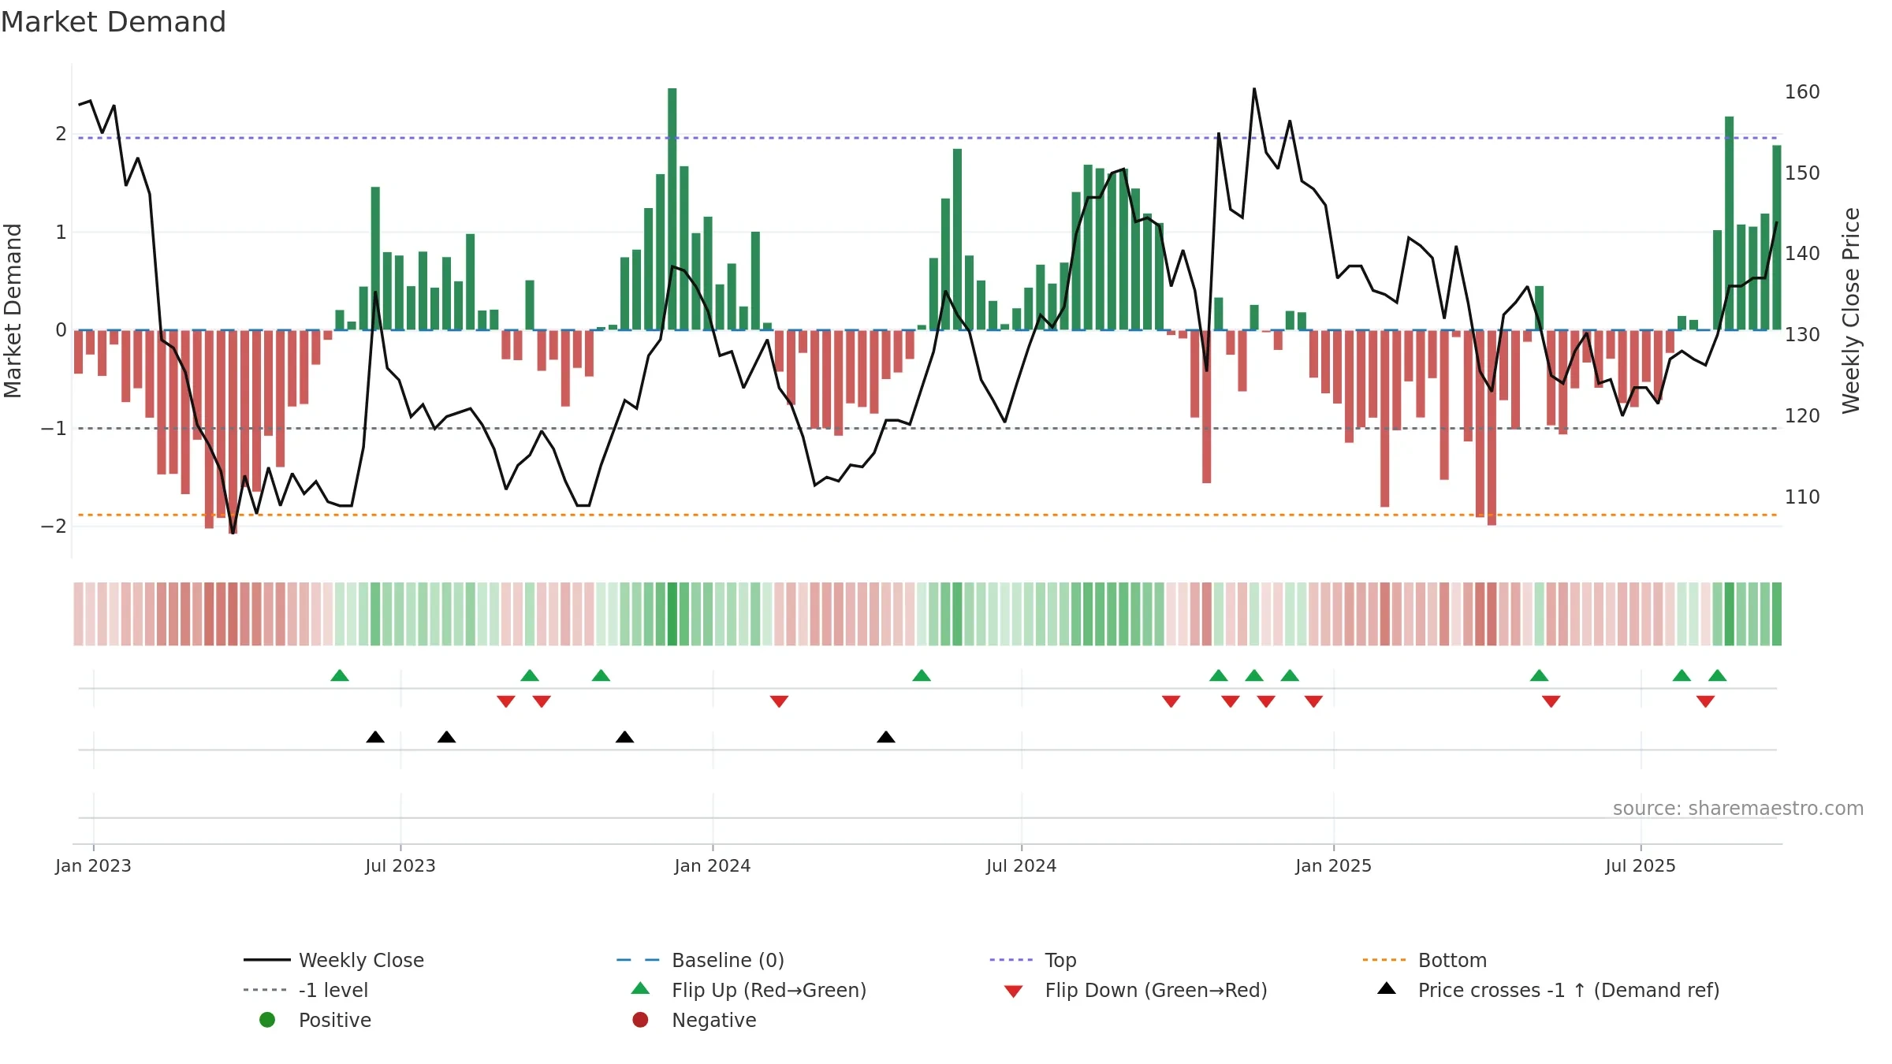The image size is (1892, 1064).
Task: Click the Market Demand y-axis title
Action: [x=13, y=311]
